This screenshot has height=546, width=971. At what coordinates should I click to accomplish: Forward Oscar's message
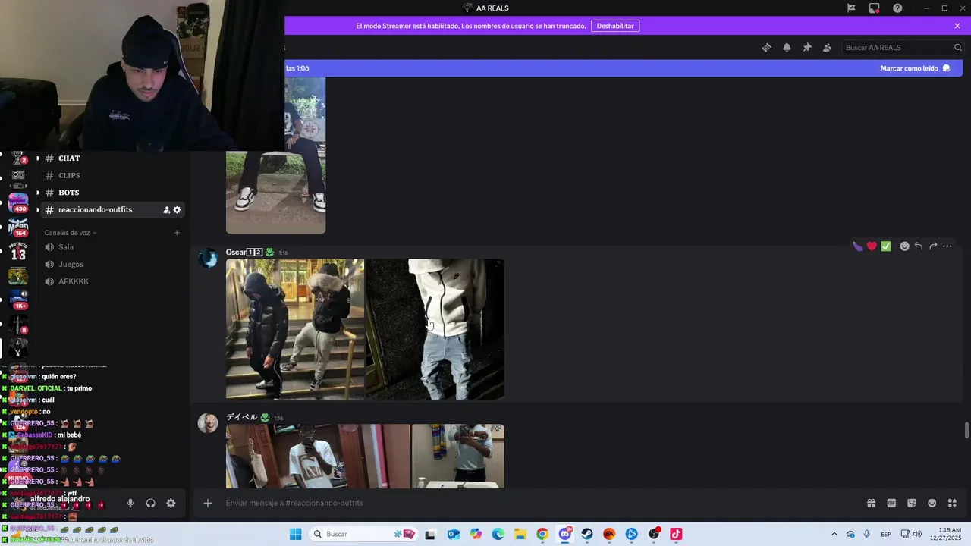coord(933,246)
